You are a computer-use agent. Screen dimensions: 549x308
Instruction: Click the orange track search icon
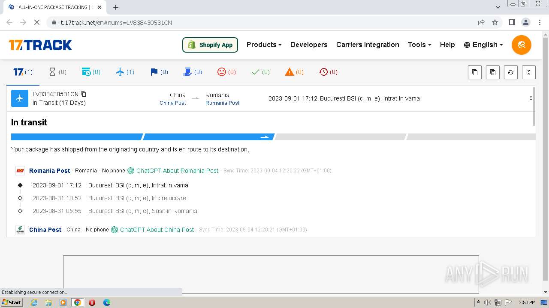click(x=522, y=45)
